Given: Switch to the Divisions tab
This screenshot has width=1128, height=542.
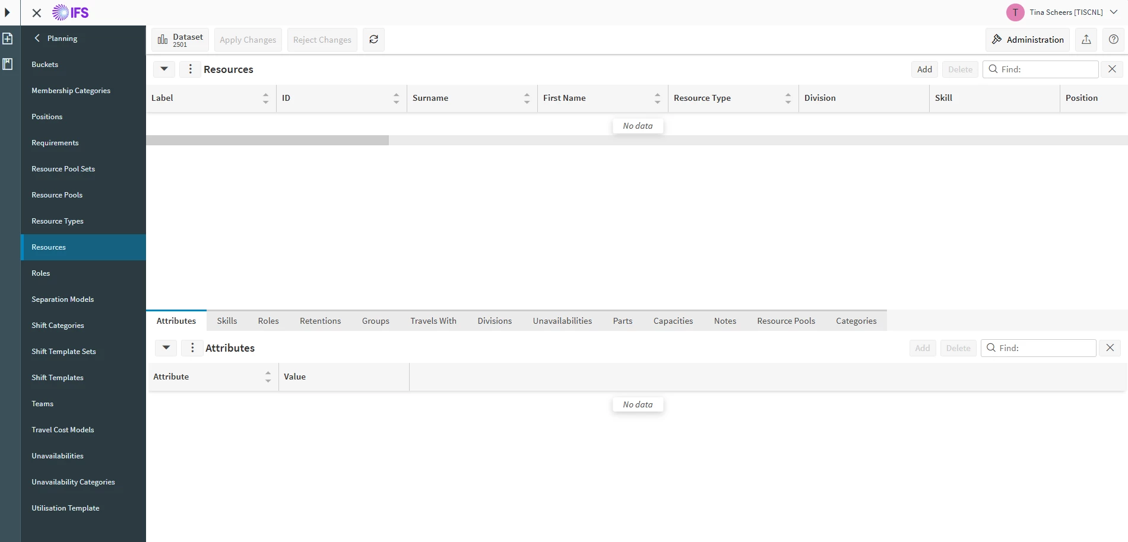Looking at the screenshot, I should pyautogui.click(x=495, y=321).
